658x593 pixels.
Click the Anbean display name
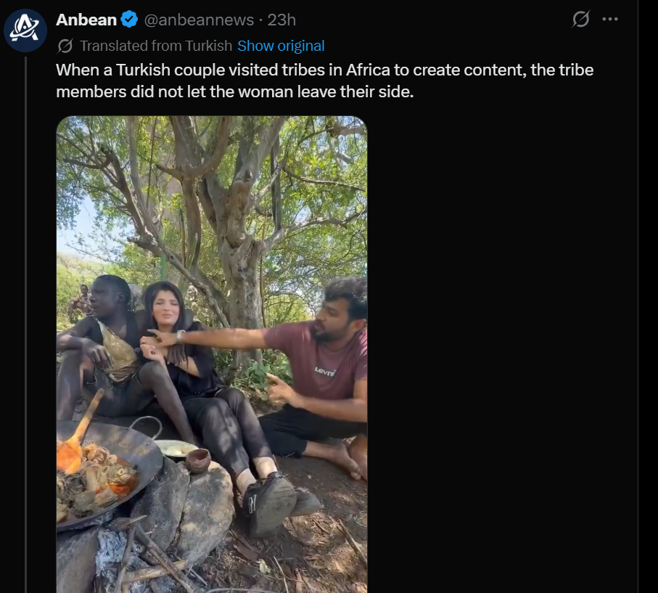[x=86, y=20]
